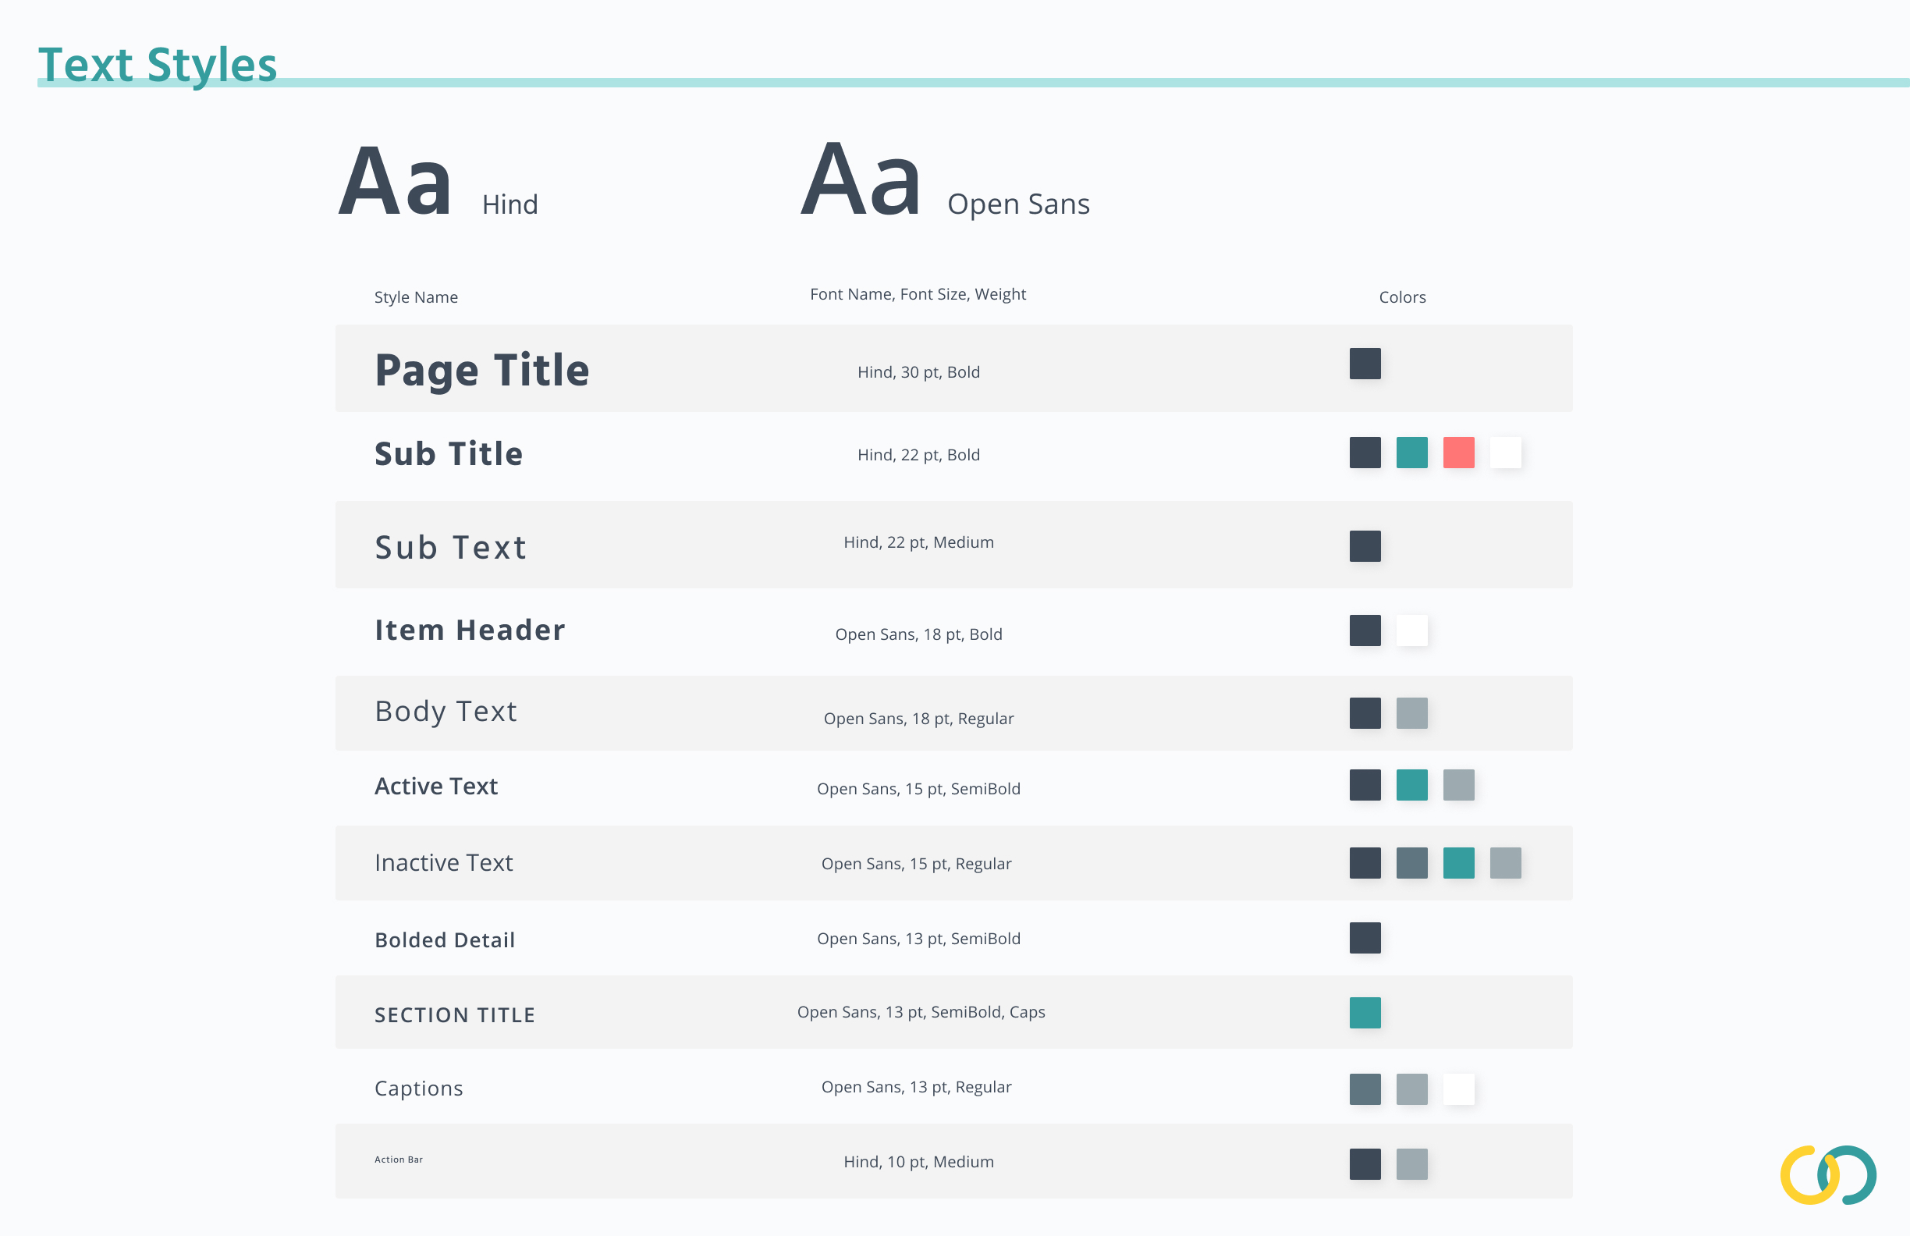Viewport: 1910px width, 1236px height.
Task: Select the dark swatch in Sub Title row
Action: (x=1365, y=453)
